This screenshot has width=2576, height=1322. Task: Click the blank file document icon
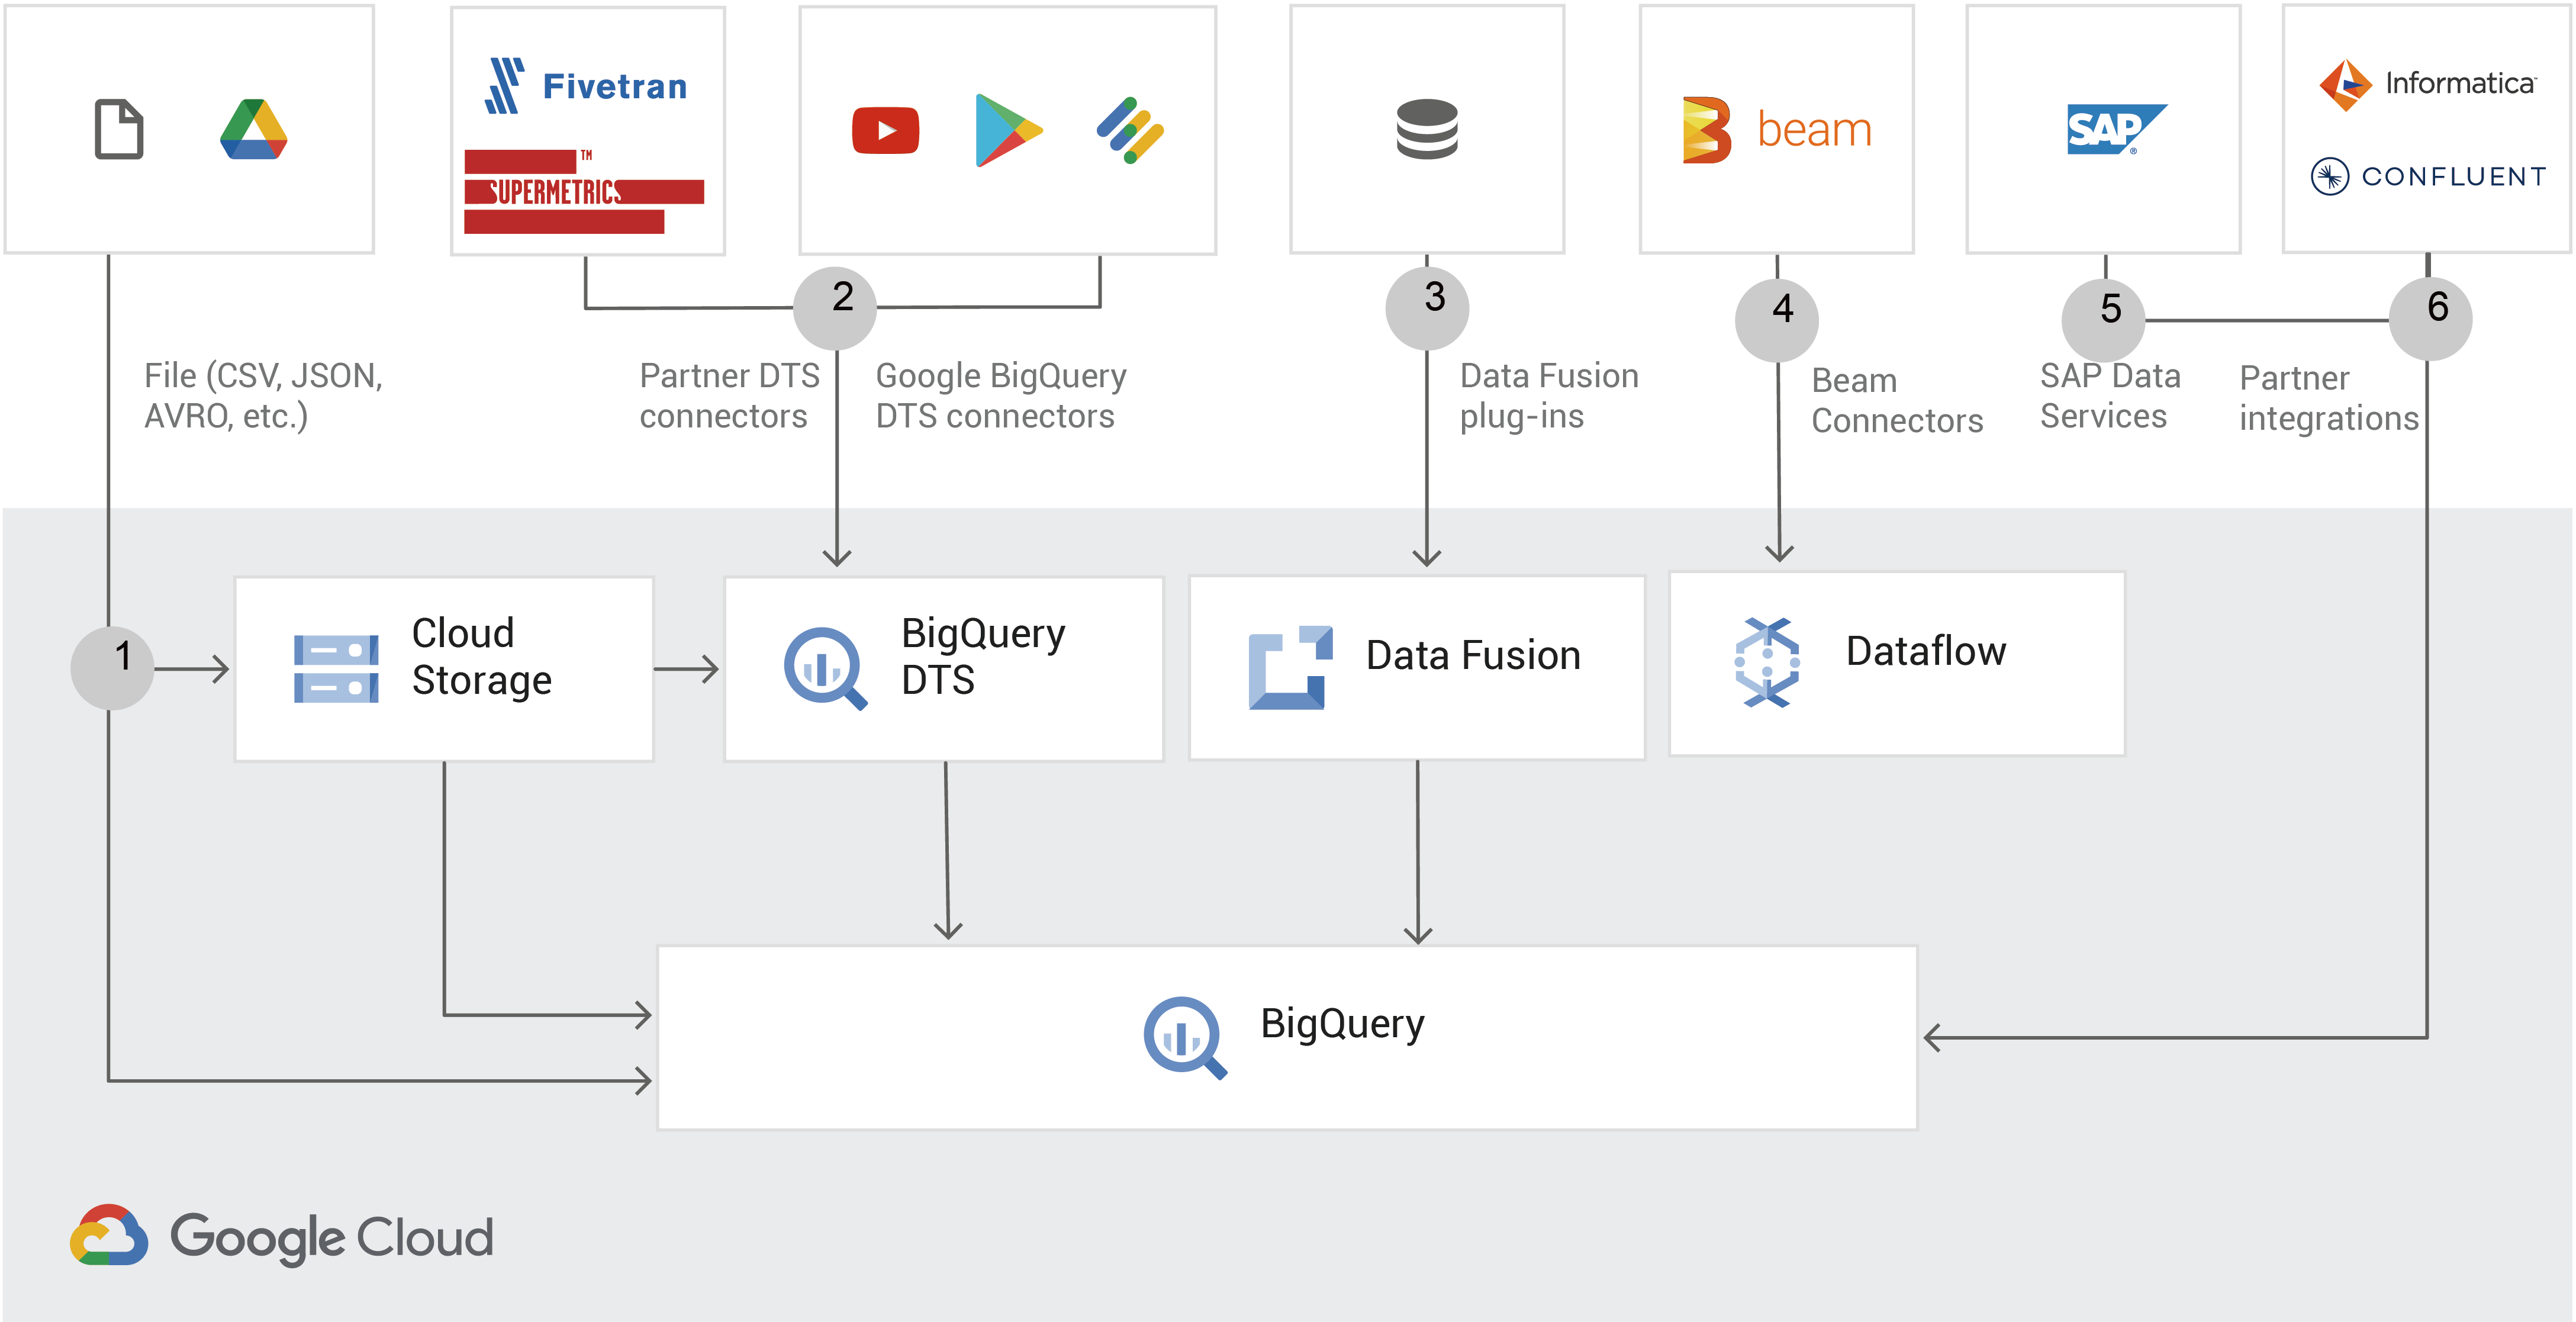pos(119,129)
